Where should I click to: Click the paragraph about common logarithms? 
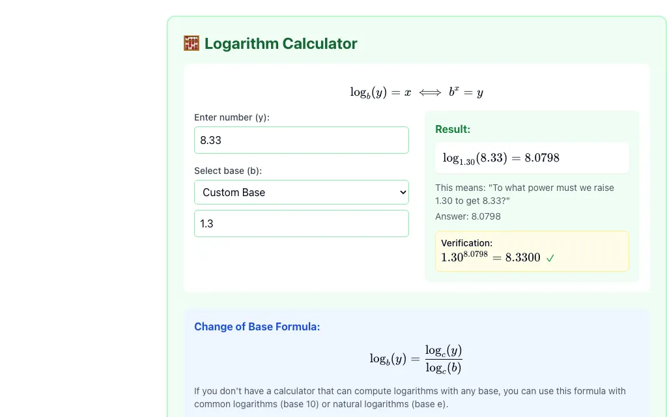click(410, 397)
